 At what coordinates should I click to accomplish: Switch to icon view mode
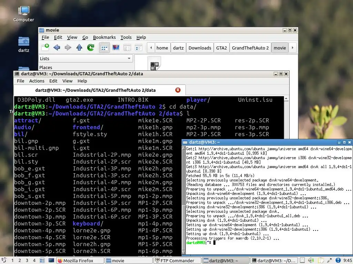click(104, 47)
